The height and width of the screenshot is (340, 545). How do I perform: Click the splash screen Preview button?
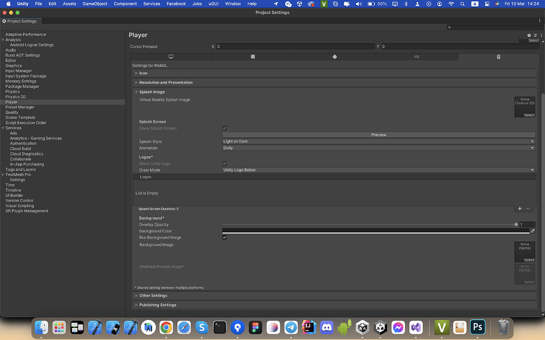pos(378,135)
